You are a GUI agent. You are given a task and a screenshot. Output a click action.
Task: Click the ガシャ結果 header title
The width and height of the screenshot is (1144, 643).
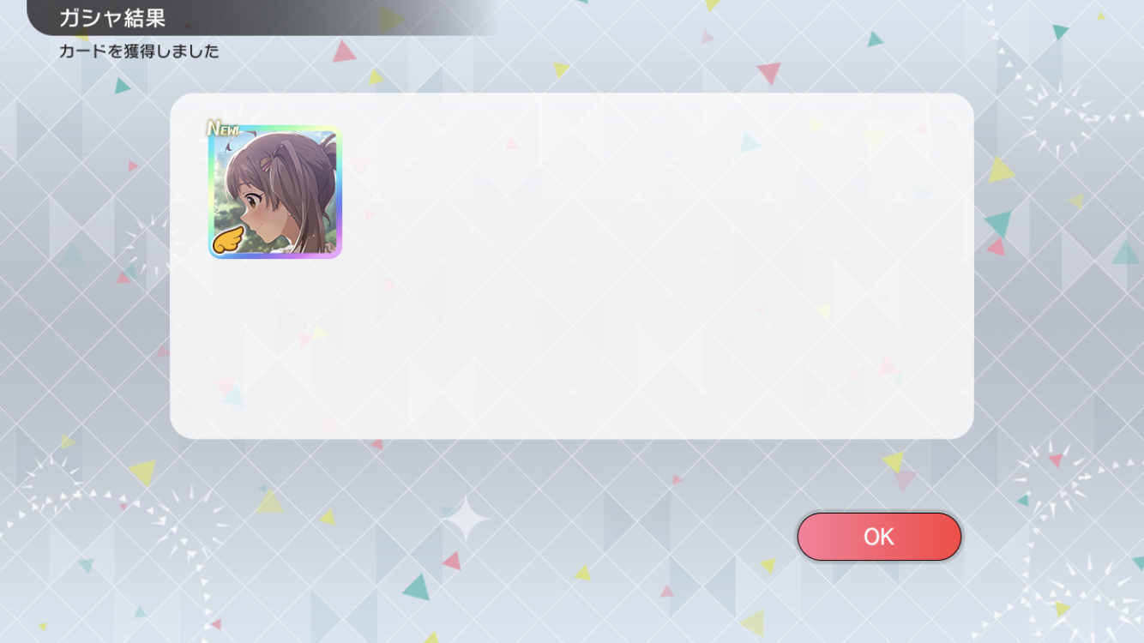(x=112, y=17)
